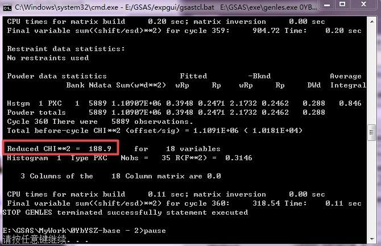Image resolution: width=381 pixels, height=246 pixels.
Task: Click the 'No restraints used' line
Action: (x=48, y=58)
